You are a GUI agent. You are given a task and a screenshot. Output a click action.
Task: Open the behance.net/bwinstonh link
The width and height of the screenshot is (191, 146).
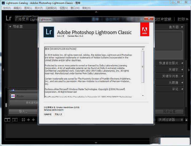click(54, 110)
